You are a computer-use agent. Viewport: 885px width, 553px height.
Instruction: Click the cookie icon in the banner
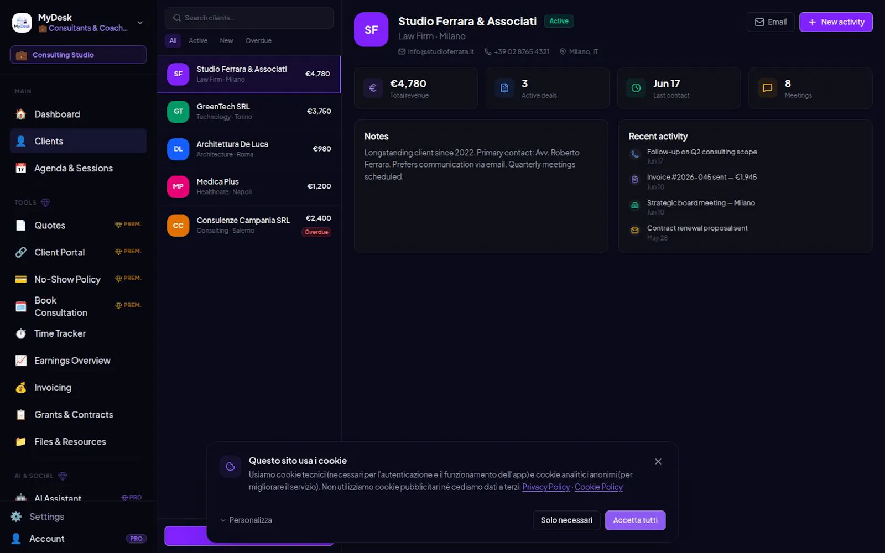(x=231, y=467)
